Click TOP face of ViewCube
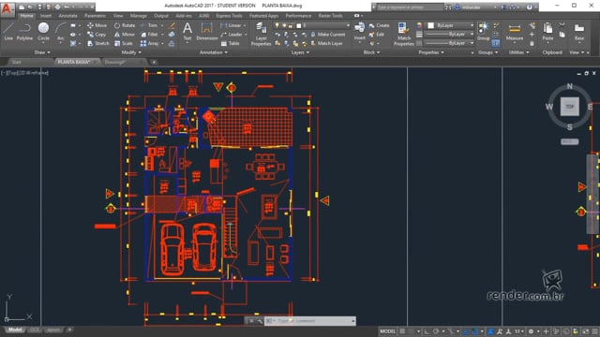This screenshot has height=337, width=600. click(x=569, y=107)
